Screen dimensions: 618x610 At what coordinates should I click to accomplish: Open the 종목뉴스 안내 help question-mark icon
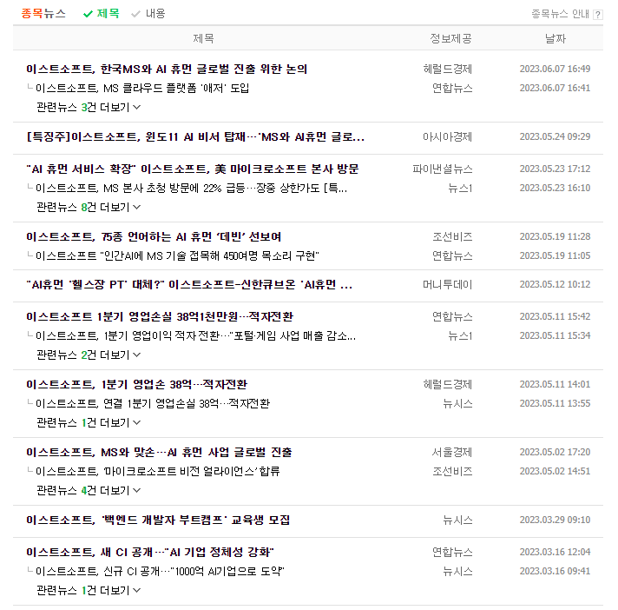point(598,15)
